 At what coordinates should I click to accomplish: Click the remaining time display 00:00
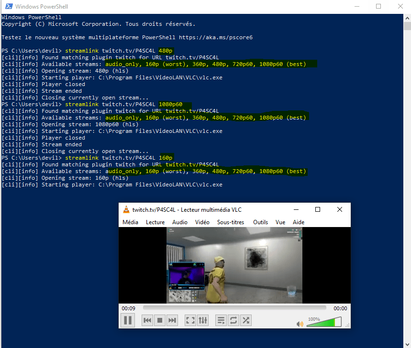[x=340, y=308]
